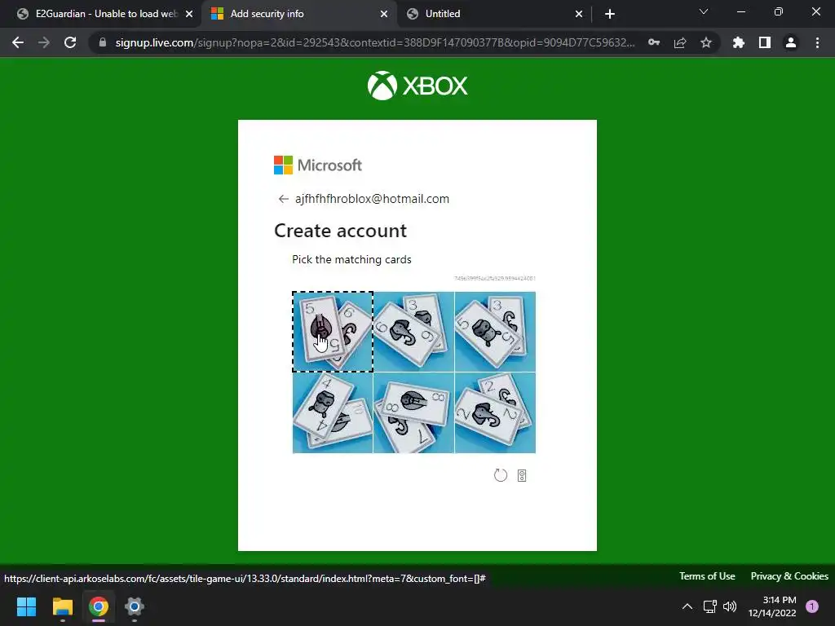This screenshot has width=835, height=626.
Task: Pick the tile with cards 5 and 6
Action: coord(333,332)
